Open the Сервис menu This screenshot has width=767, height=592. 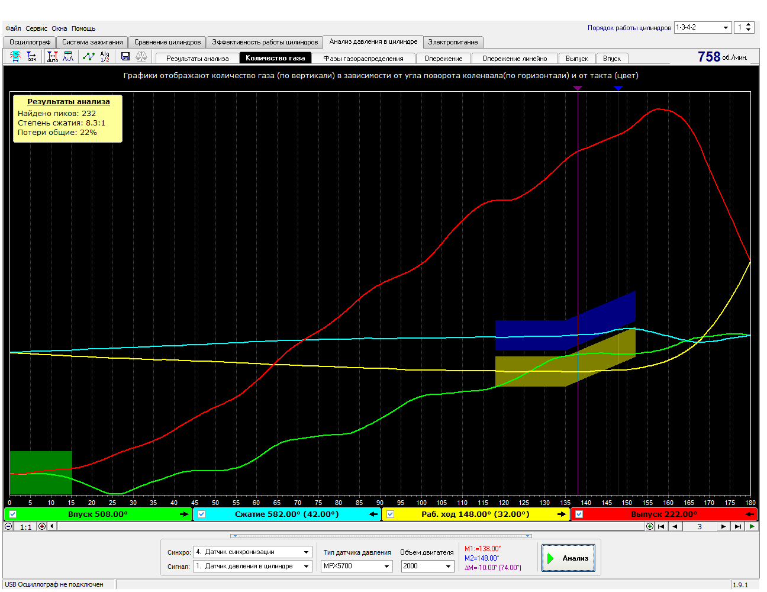point(37,28)
